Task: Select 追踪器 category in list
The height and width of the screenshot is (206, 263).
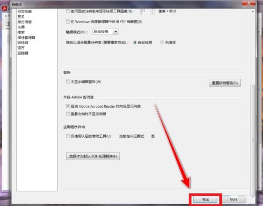Action: [x=23, y=53]
